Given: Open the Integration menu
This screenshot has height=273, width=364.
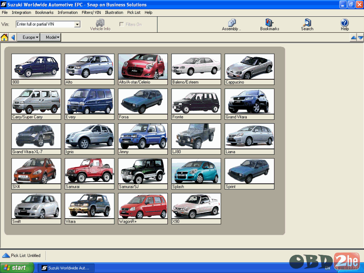Looking at the screenshot, I should click(21, 12).
